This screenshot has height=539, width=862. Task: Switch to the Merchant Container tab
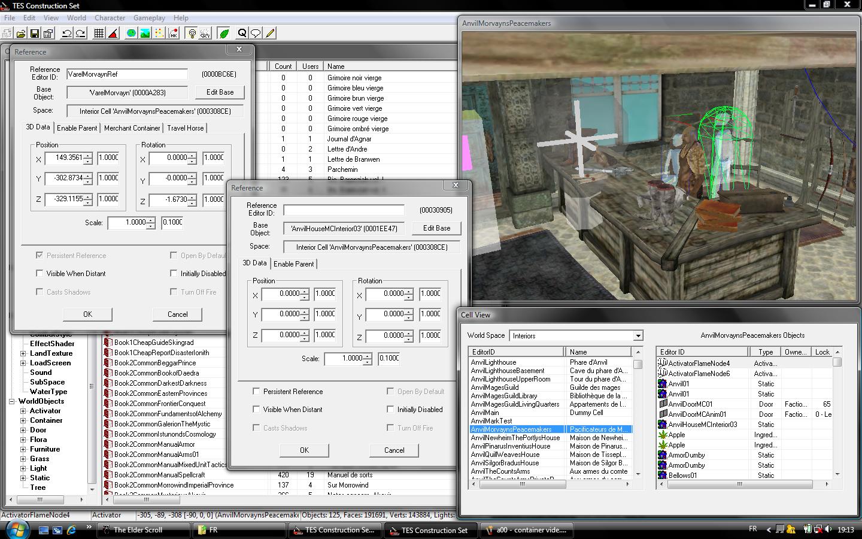pos(132,128)
